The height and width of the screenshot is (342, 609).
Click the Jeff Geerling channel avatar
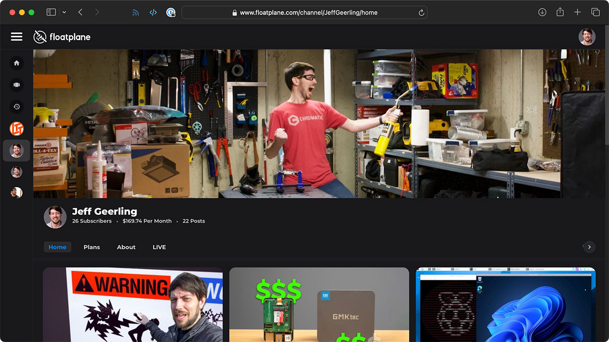point(55,217)
